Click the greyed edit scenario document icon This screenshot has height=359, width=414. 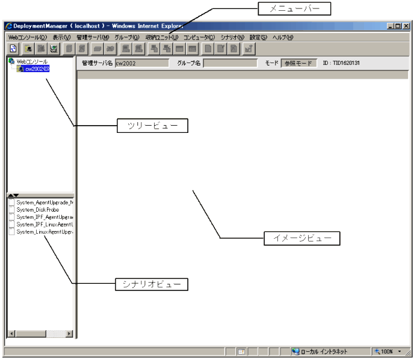coord(221,49)
